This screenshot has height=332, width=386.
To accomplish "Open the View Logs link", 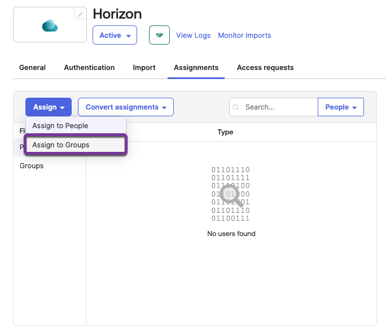I will pyautogui.click(x=193, y=35).
